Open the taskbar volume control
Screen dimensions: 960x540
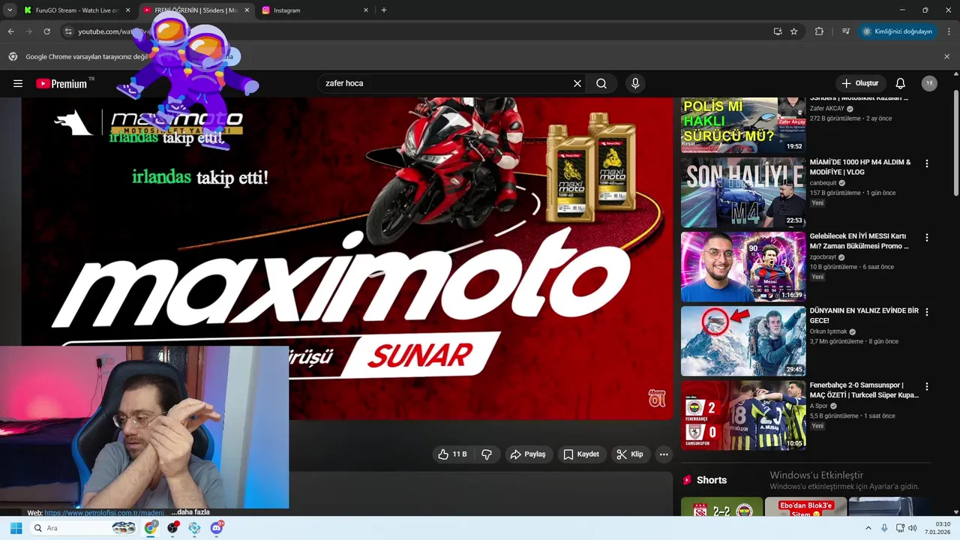[x=913, y=528]
